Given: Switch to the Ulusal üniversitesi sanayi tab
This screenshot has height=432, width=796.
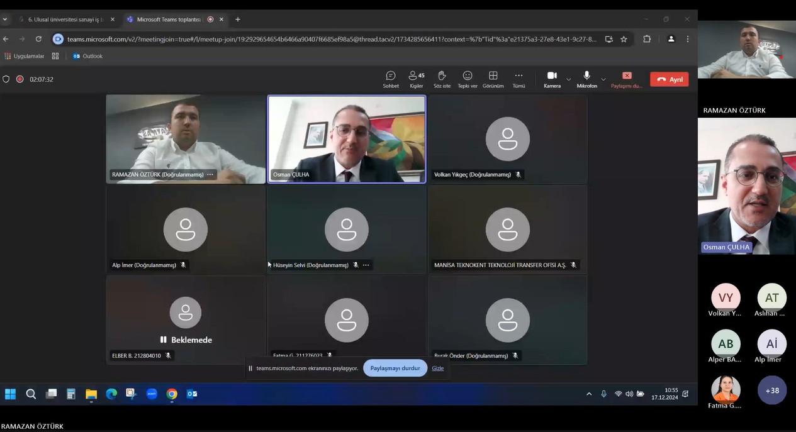Looking at the screenshot, I should pyautogui.click(x=66, y=19).
